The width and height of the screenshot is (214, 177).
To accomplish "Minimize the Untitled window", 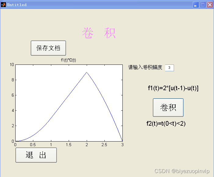I will 196,5.
